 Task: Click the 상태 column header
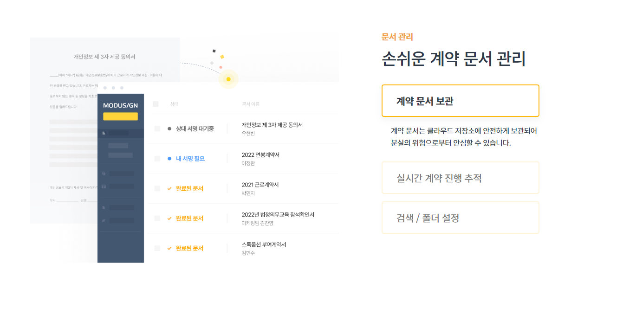click(175, 104)
